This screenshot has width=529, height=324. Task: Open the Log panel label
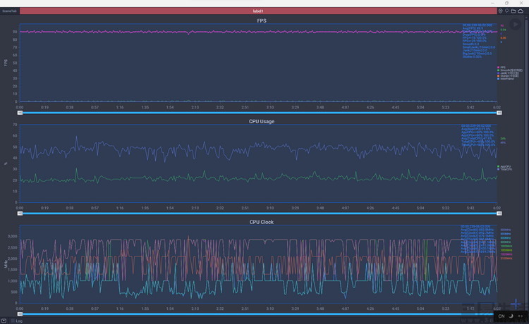pyautogui.click(x=19, y=320)
